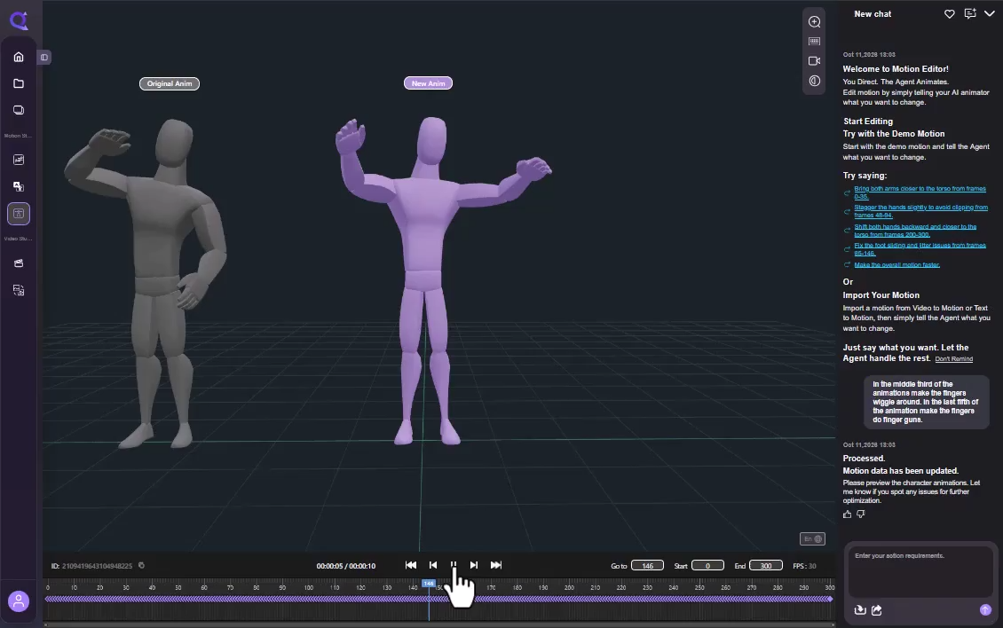Image resolution: width=1003 pixels, height=628 pixels.
Task: Click the Start frame field showing 0
Action: (707, 566)
